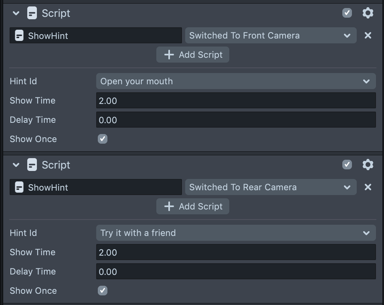
Task: Open the Switched To Front Camera event dropdown
Action: click(271, 36)
